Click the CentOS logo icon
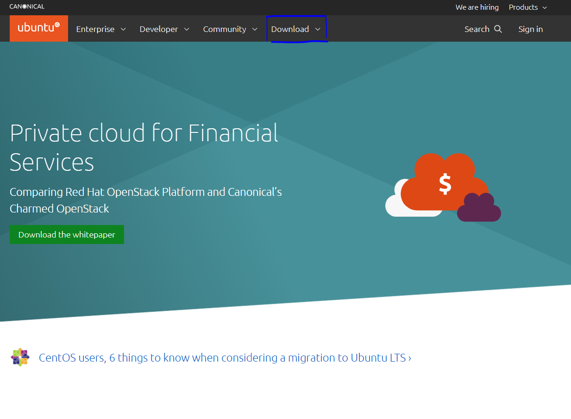 [x=20, y=357]
